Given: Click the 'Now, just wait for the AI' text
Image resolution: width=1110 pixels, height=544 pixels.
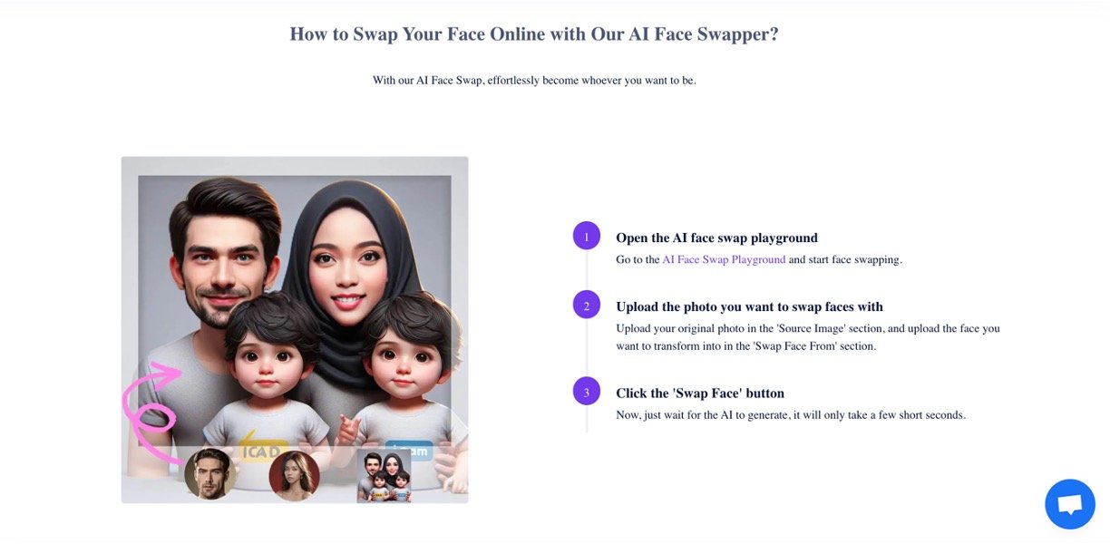Looking at the screenshot, I should point(791,414).
